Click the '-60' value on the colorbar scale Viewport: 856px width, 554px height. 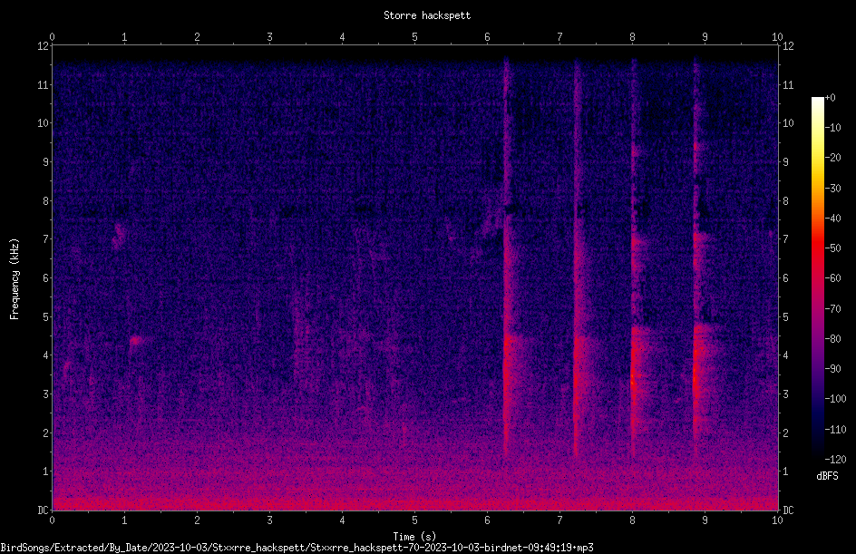pos(833,278)
